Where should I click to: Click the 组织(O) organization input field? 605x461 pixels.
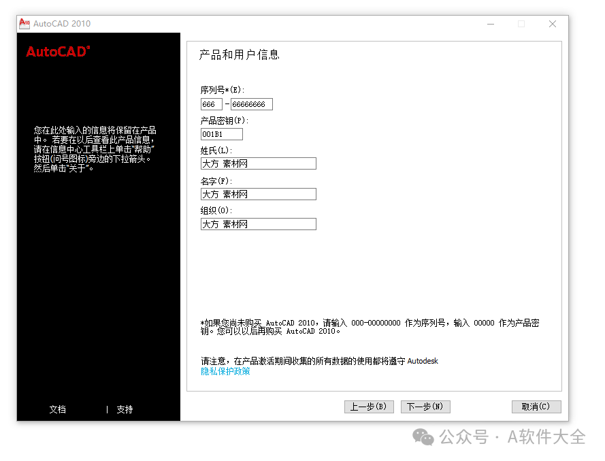click(259, 224)
